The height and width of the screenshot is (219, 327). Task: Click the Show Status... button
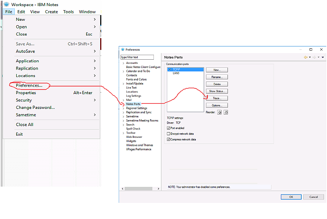click(217, 91)
